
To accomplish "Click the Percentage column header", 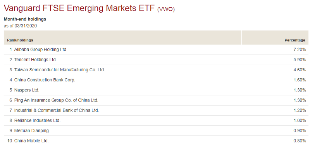I will point(295,40).
